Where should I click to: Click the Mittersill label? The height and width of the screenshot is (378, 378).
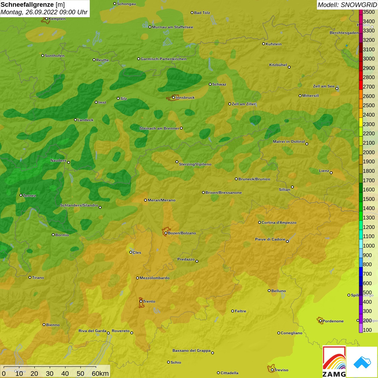click(310, 96)
